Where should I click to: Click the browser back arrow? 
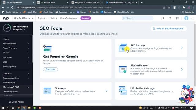point(3,7)
